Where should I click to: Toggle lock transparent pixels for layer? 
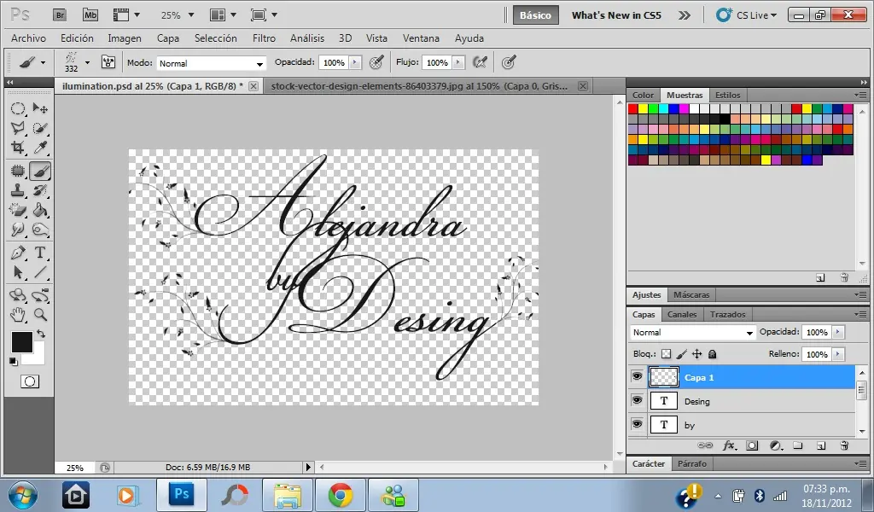(667, 354)
